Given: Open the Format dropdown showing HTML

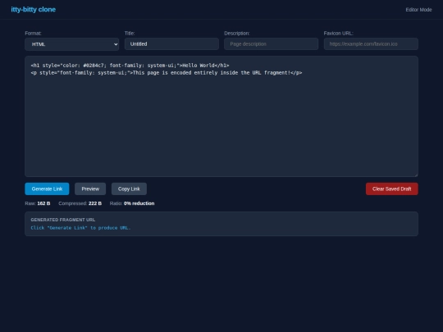Looking at the screenshot, I should [x=71, y=44].
